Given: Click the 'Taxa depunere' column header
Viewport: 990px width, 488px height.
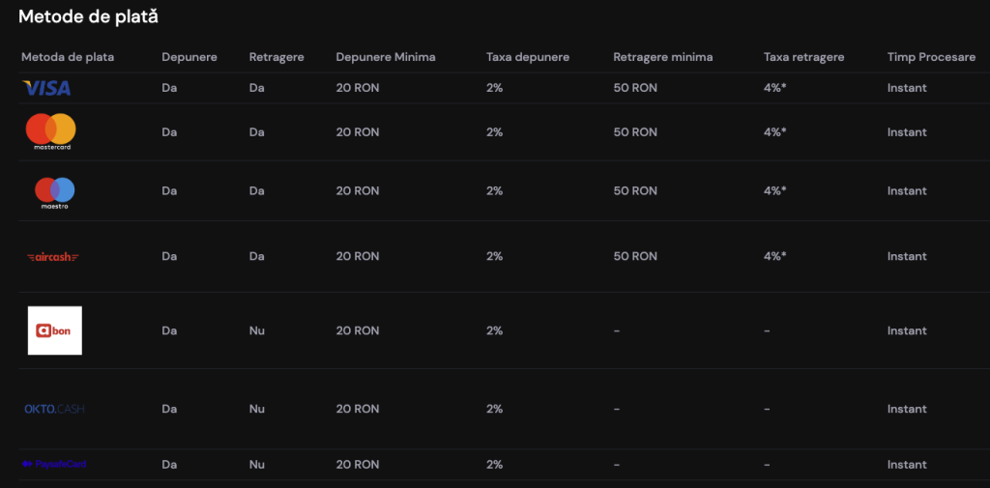Looking at the screenshot, I should tap(528, 57).
